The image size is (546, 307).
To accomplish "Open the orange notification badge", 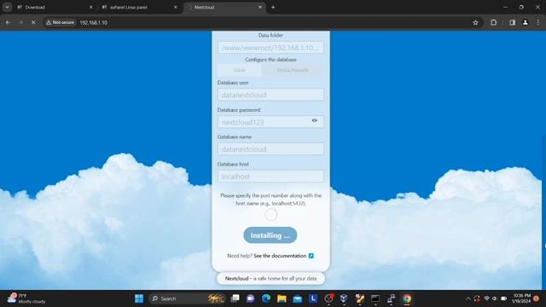I will click(x=537, y=298).
